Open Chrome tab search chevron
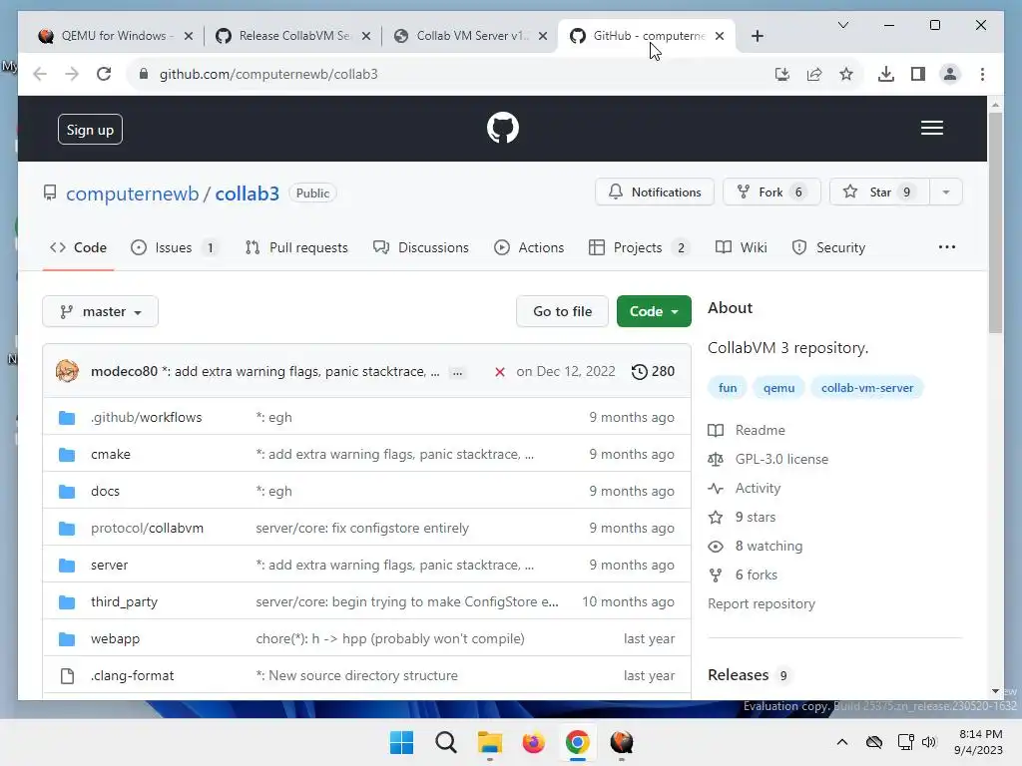Viewport: 1022px width, 766px height. point(842,25)
